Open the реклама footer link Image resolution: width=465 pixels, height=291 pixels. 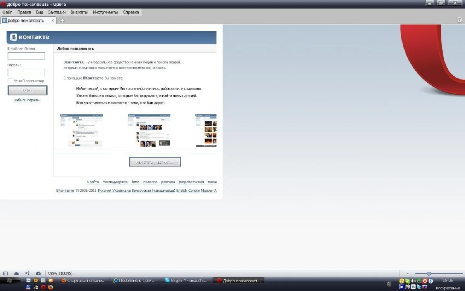tap(168, 182)
